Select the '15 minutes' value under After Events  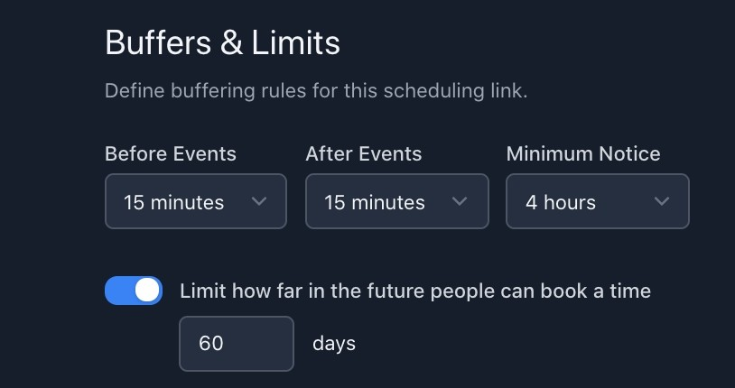375,202
